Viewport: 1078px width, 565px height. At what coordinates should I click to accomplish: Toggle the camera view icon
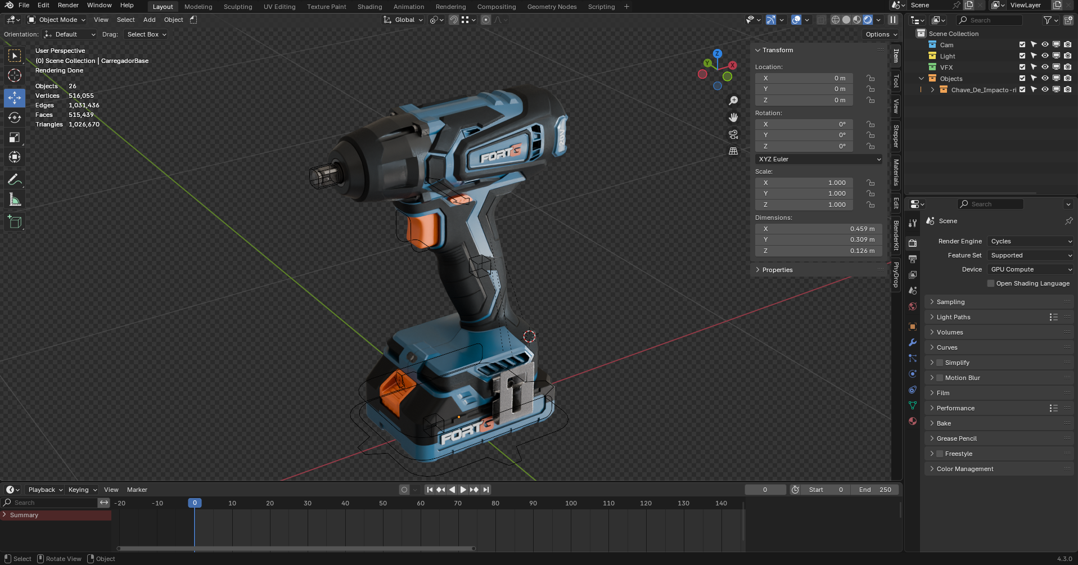pyautogui.click(x=733, y=134)
